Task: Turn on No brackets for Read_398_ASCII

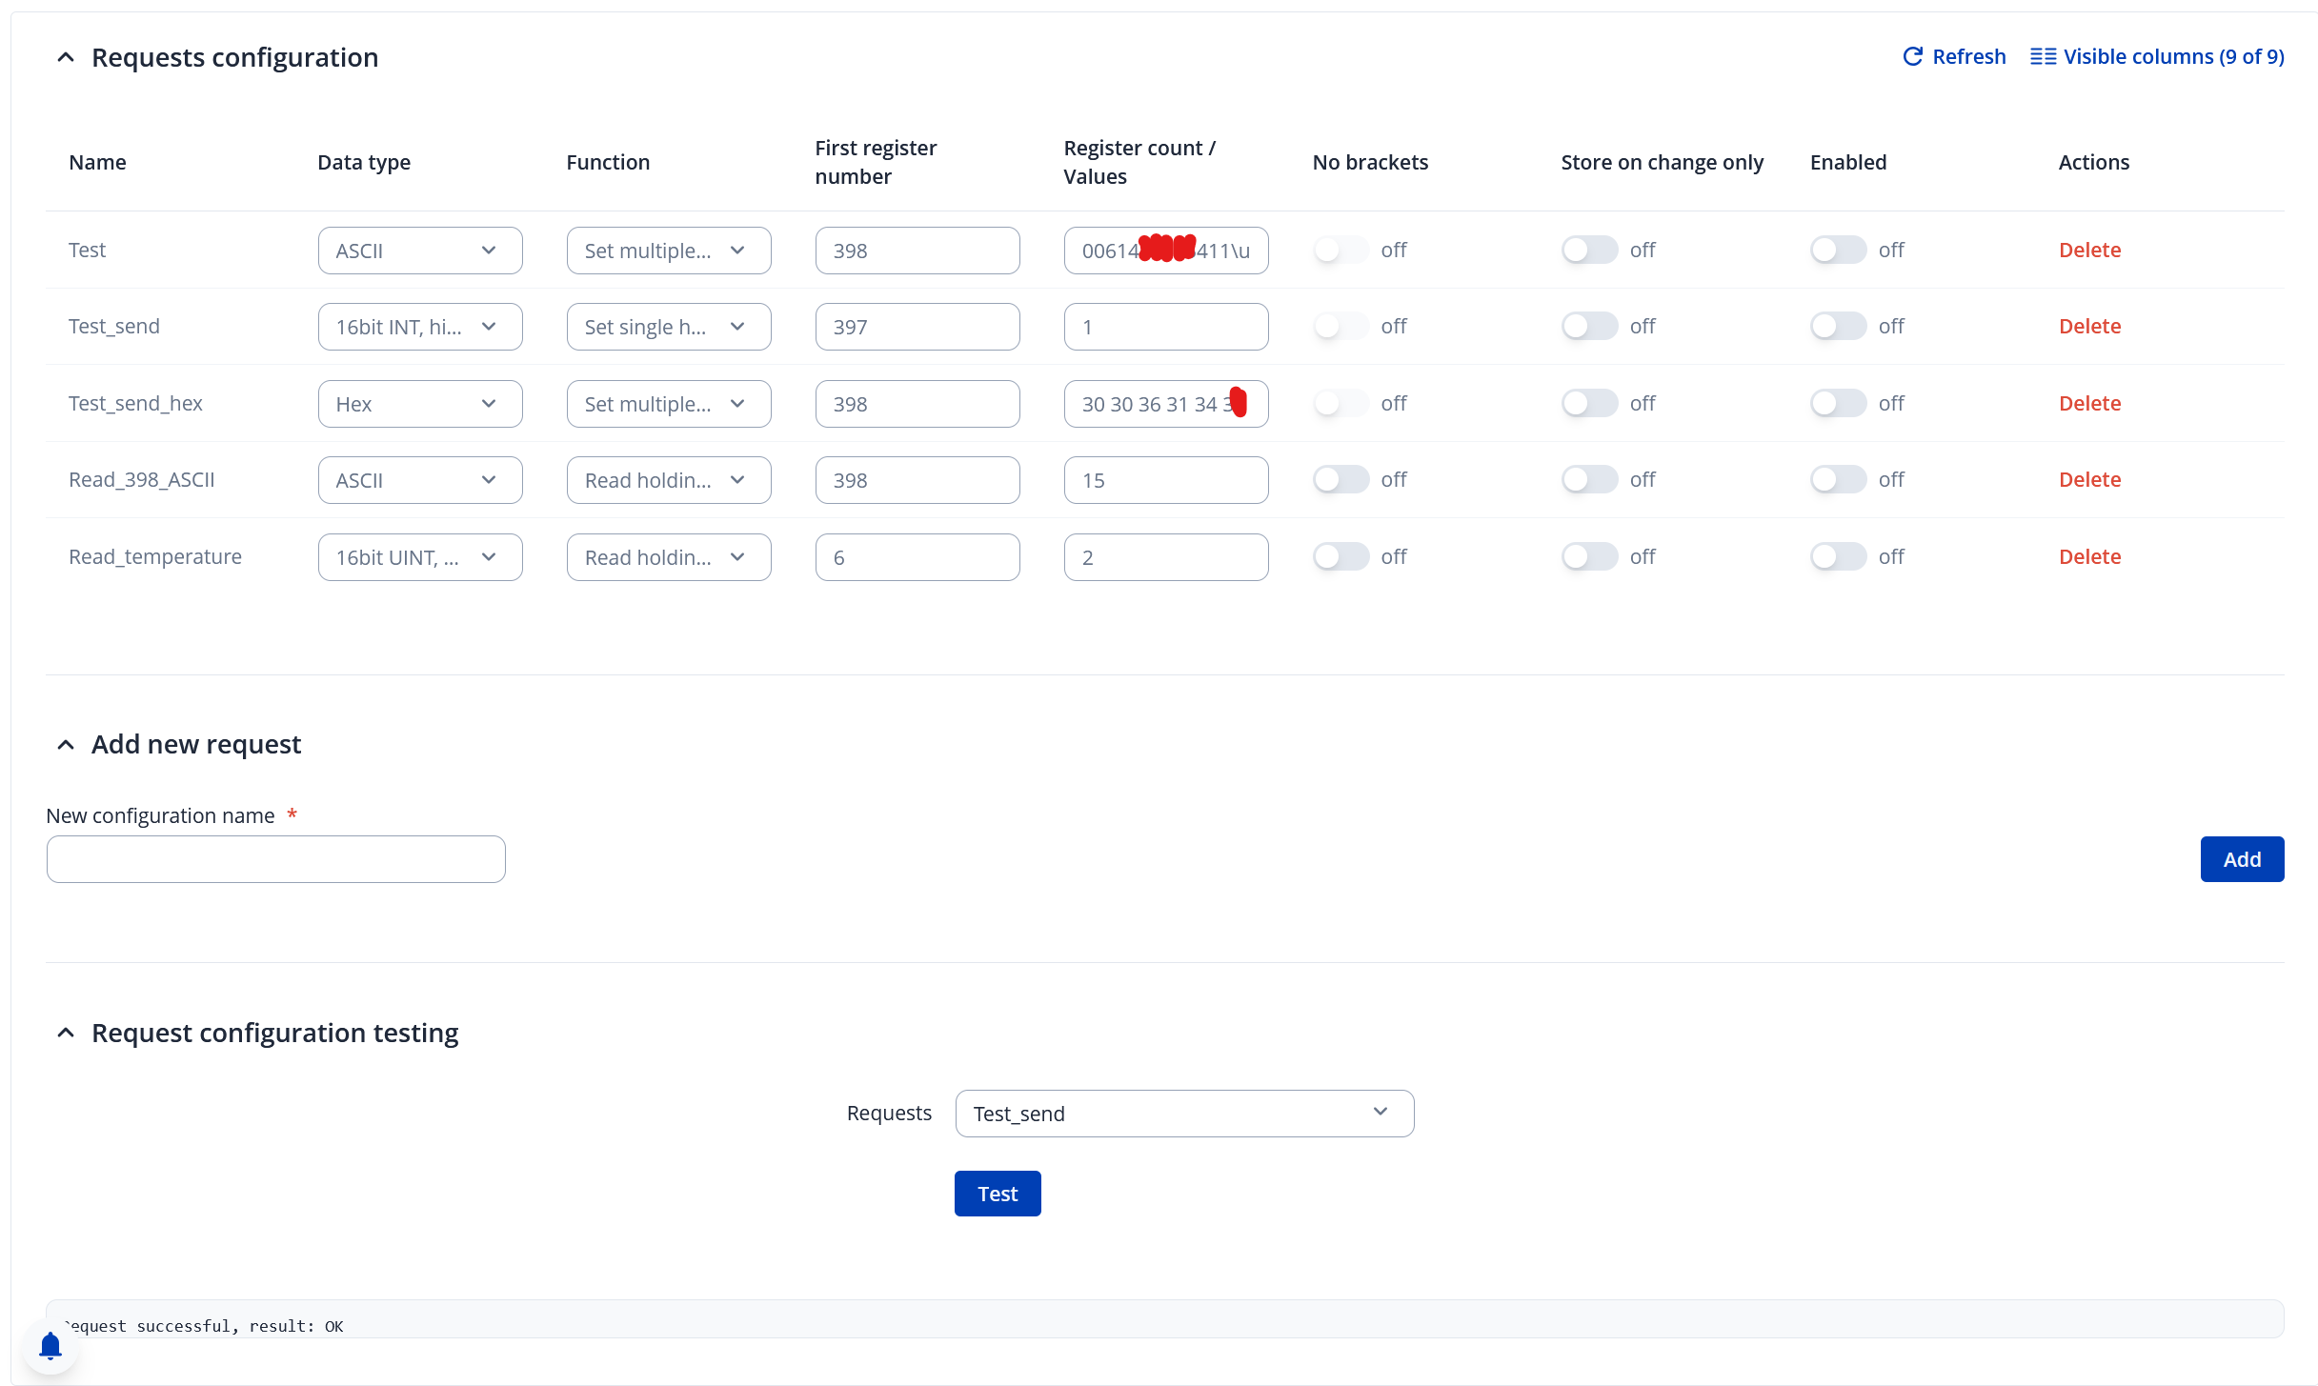Action: pyautogui.click(x=1340, y=480)
